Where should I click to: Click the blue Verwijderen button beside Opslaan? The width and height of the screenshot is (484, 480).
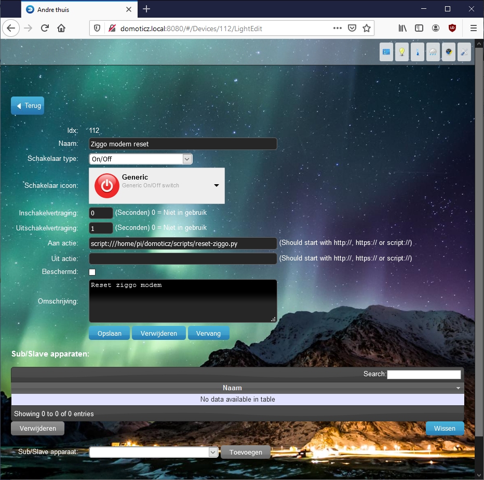coord(159,333)
